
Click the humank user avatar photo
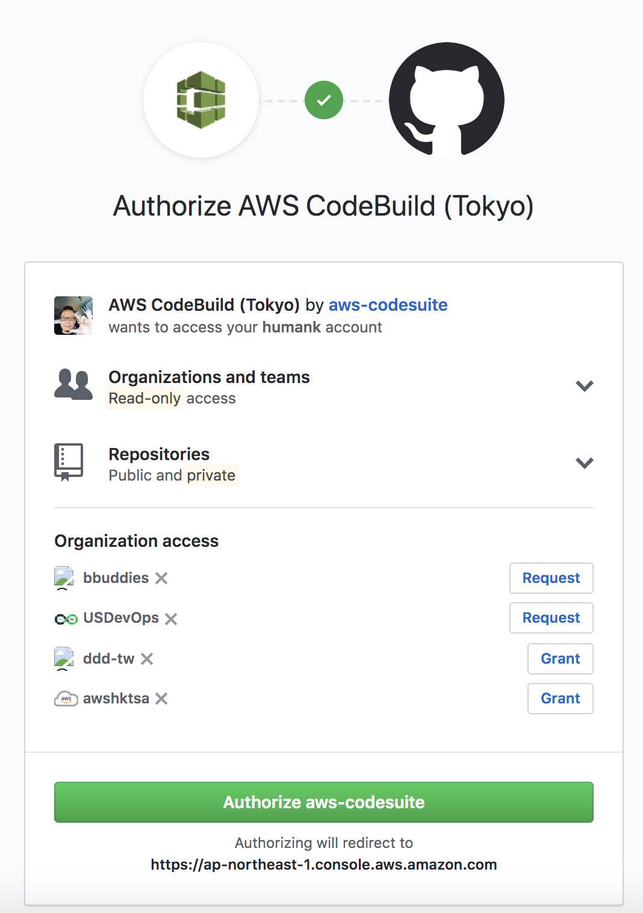(x=73, y=316)
